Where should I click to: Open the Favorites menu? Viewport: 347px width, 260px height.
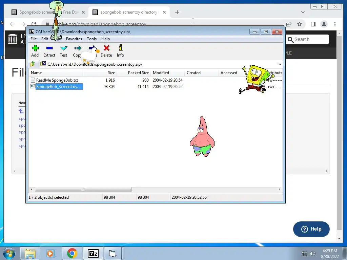tap(74, 39)
